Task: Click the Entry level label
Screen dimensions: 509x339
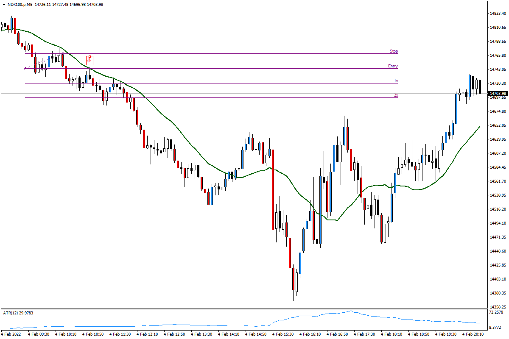Action: click(x=392, y=66)
